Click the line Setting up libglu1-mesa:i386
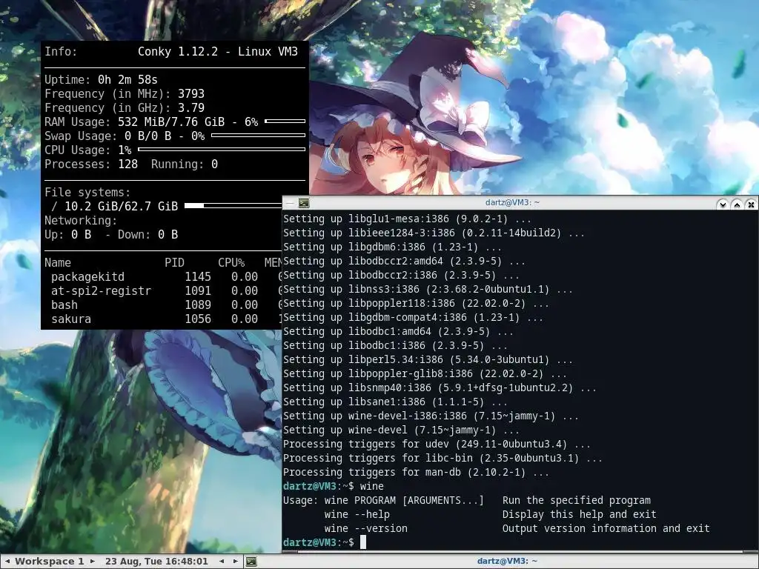The height and width of the screenshot is (569, 759). pyautogui.click(x=407, y=219)
